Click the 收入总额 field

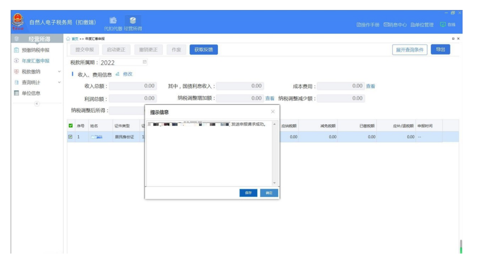133,86
